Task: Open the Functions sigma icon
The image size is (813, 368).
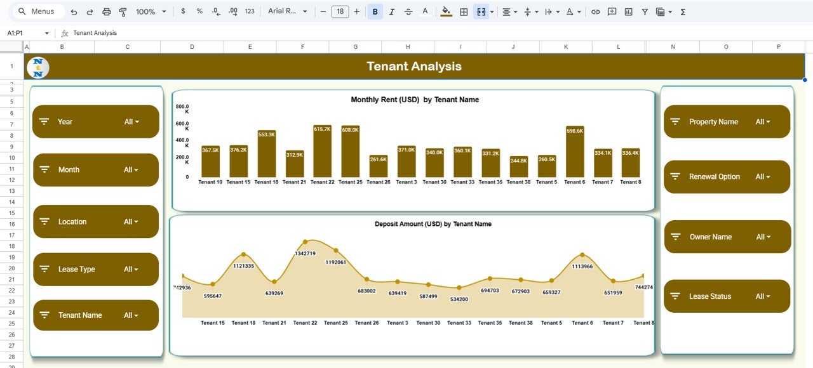Action: click(683, 12)
